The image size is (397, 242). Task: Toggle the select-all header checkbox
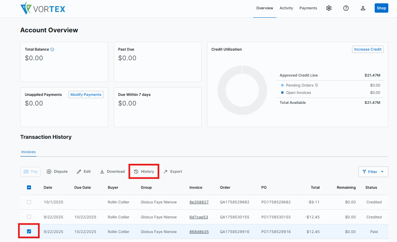[x=29, y=187]
